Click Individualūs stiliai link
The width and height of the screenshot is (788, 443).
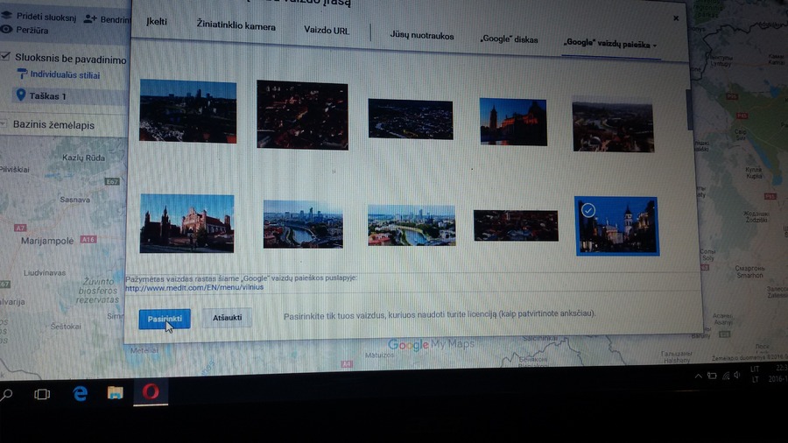point(65,74)
